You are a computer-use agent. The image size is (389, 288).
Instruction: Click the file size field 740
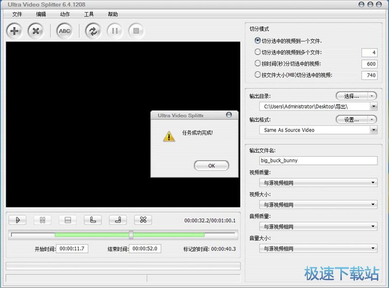coord(370,75)
